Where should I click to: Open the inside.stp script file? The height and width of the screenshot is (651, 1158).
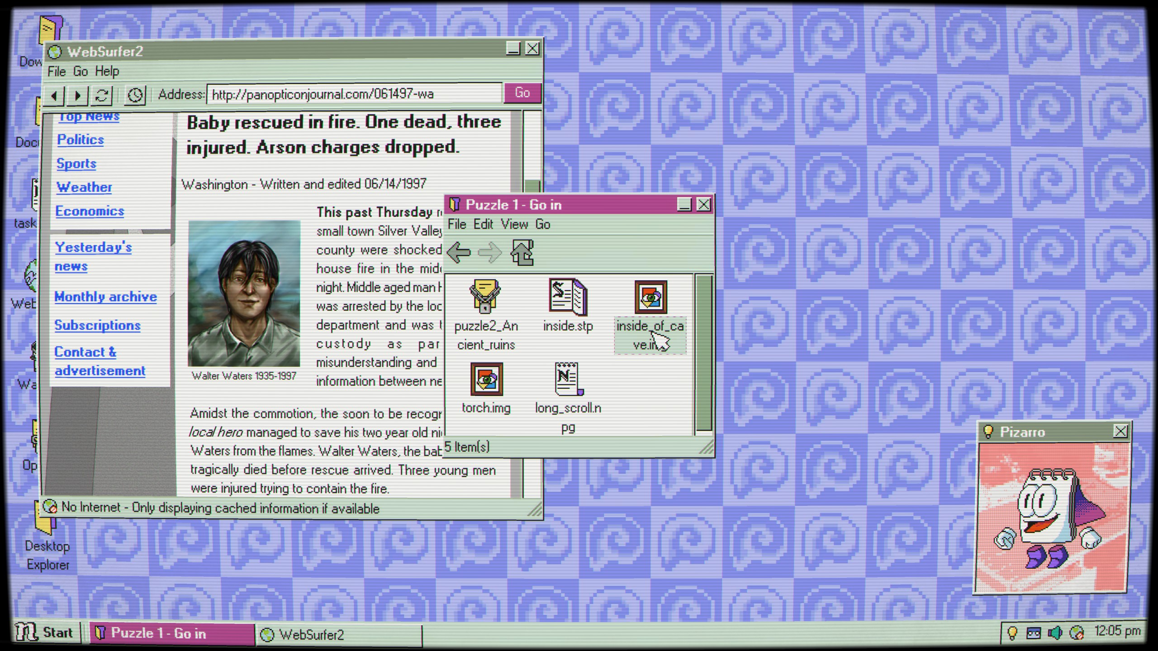pos(567,298)
